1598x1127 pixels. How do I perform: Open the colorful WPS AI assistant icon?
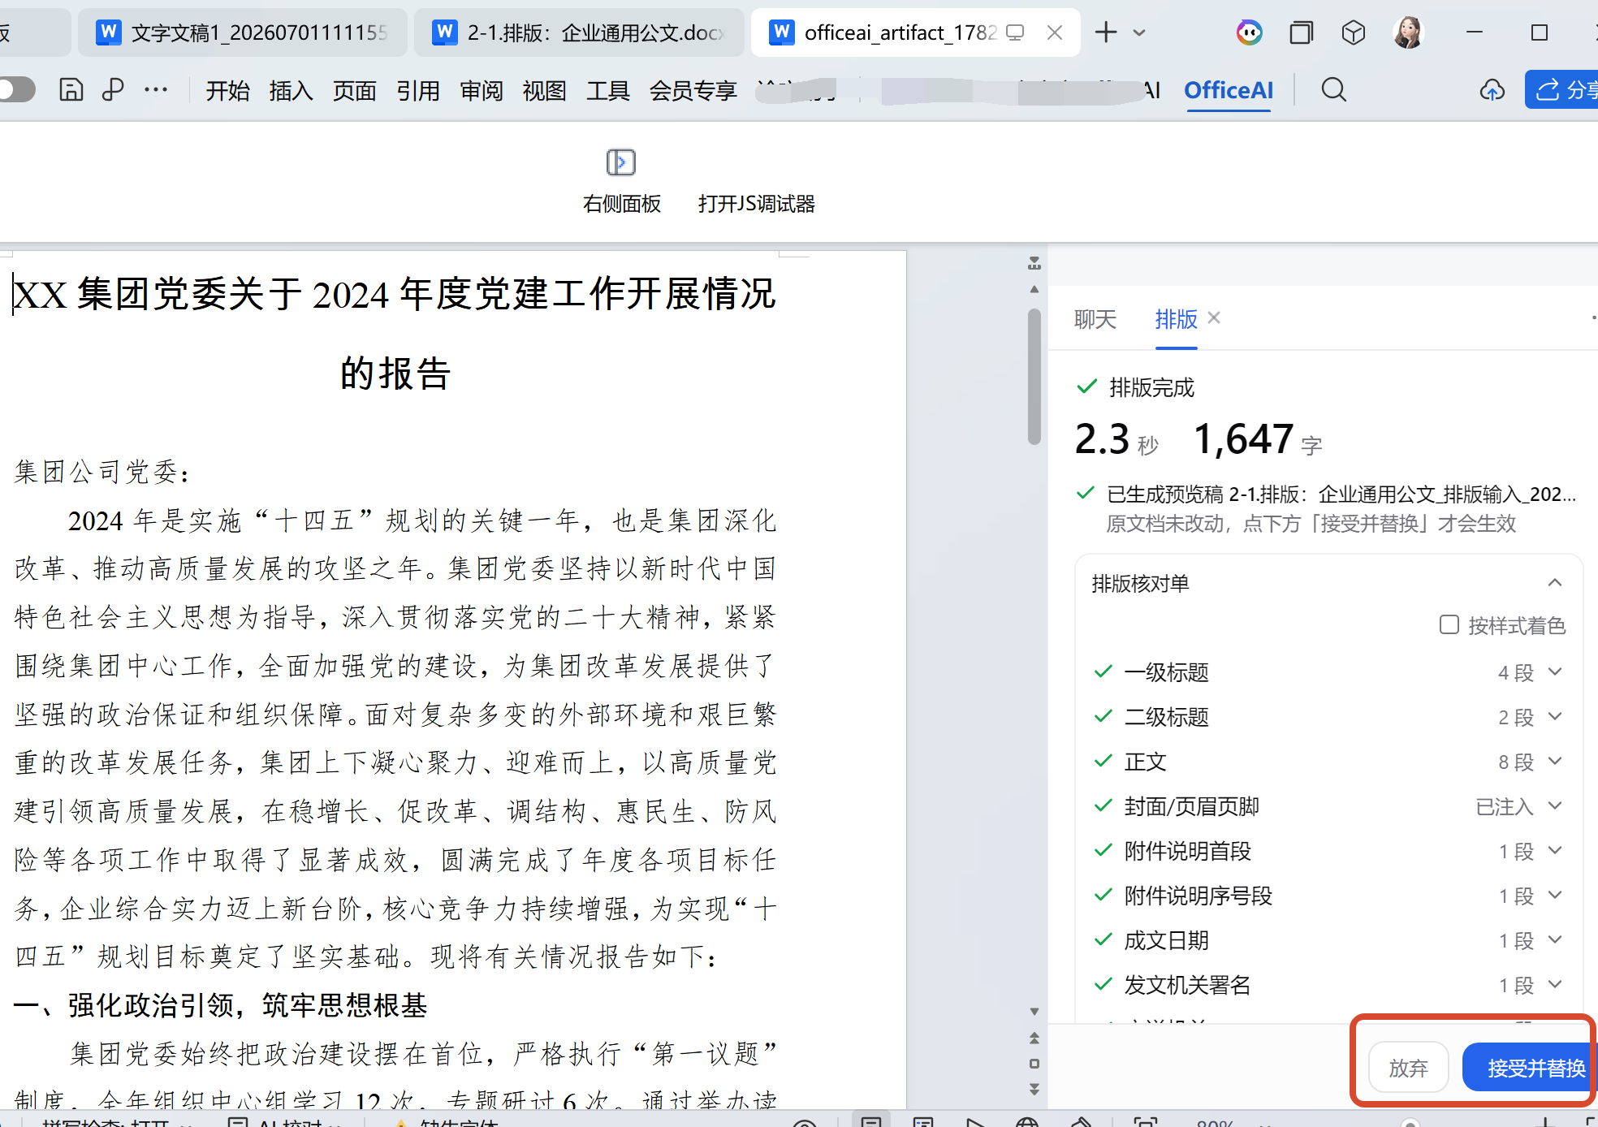point(1249,32)
